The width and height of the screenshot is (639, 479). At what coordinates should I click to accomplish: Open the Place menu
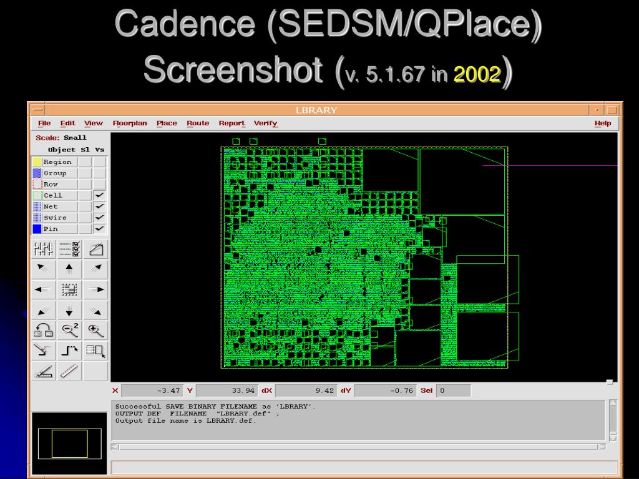(167, 123)
